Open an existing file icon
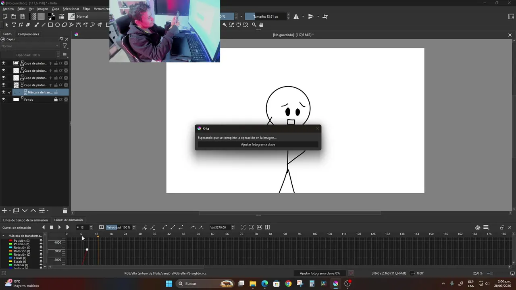This screenshot has width=516, height=290. pos(14,17)
